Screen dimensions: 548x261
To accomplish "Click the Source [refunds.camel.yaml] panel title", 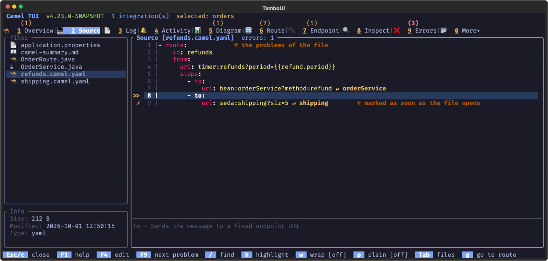I will coord(185,38).
